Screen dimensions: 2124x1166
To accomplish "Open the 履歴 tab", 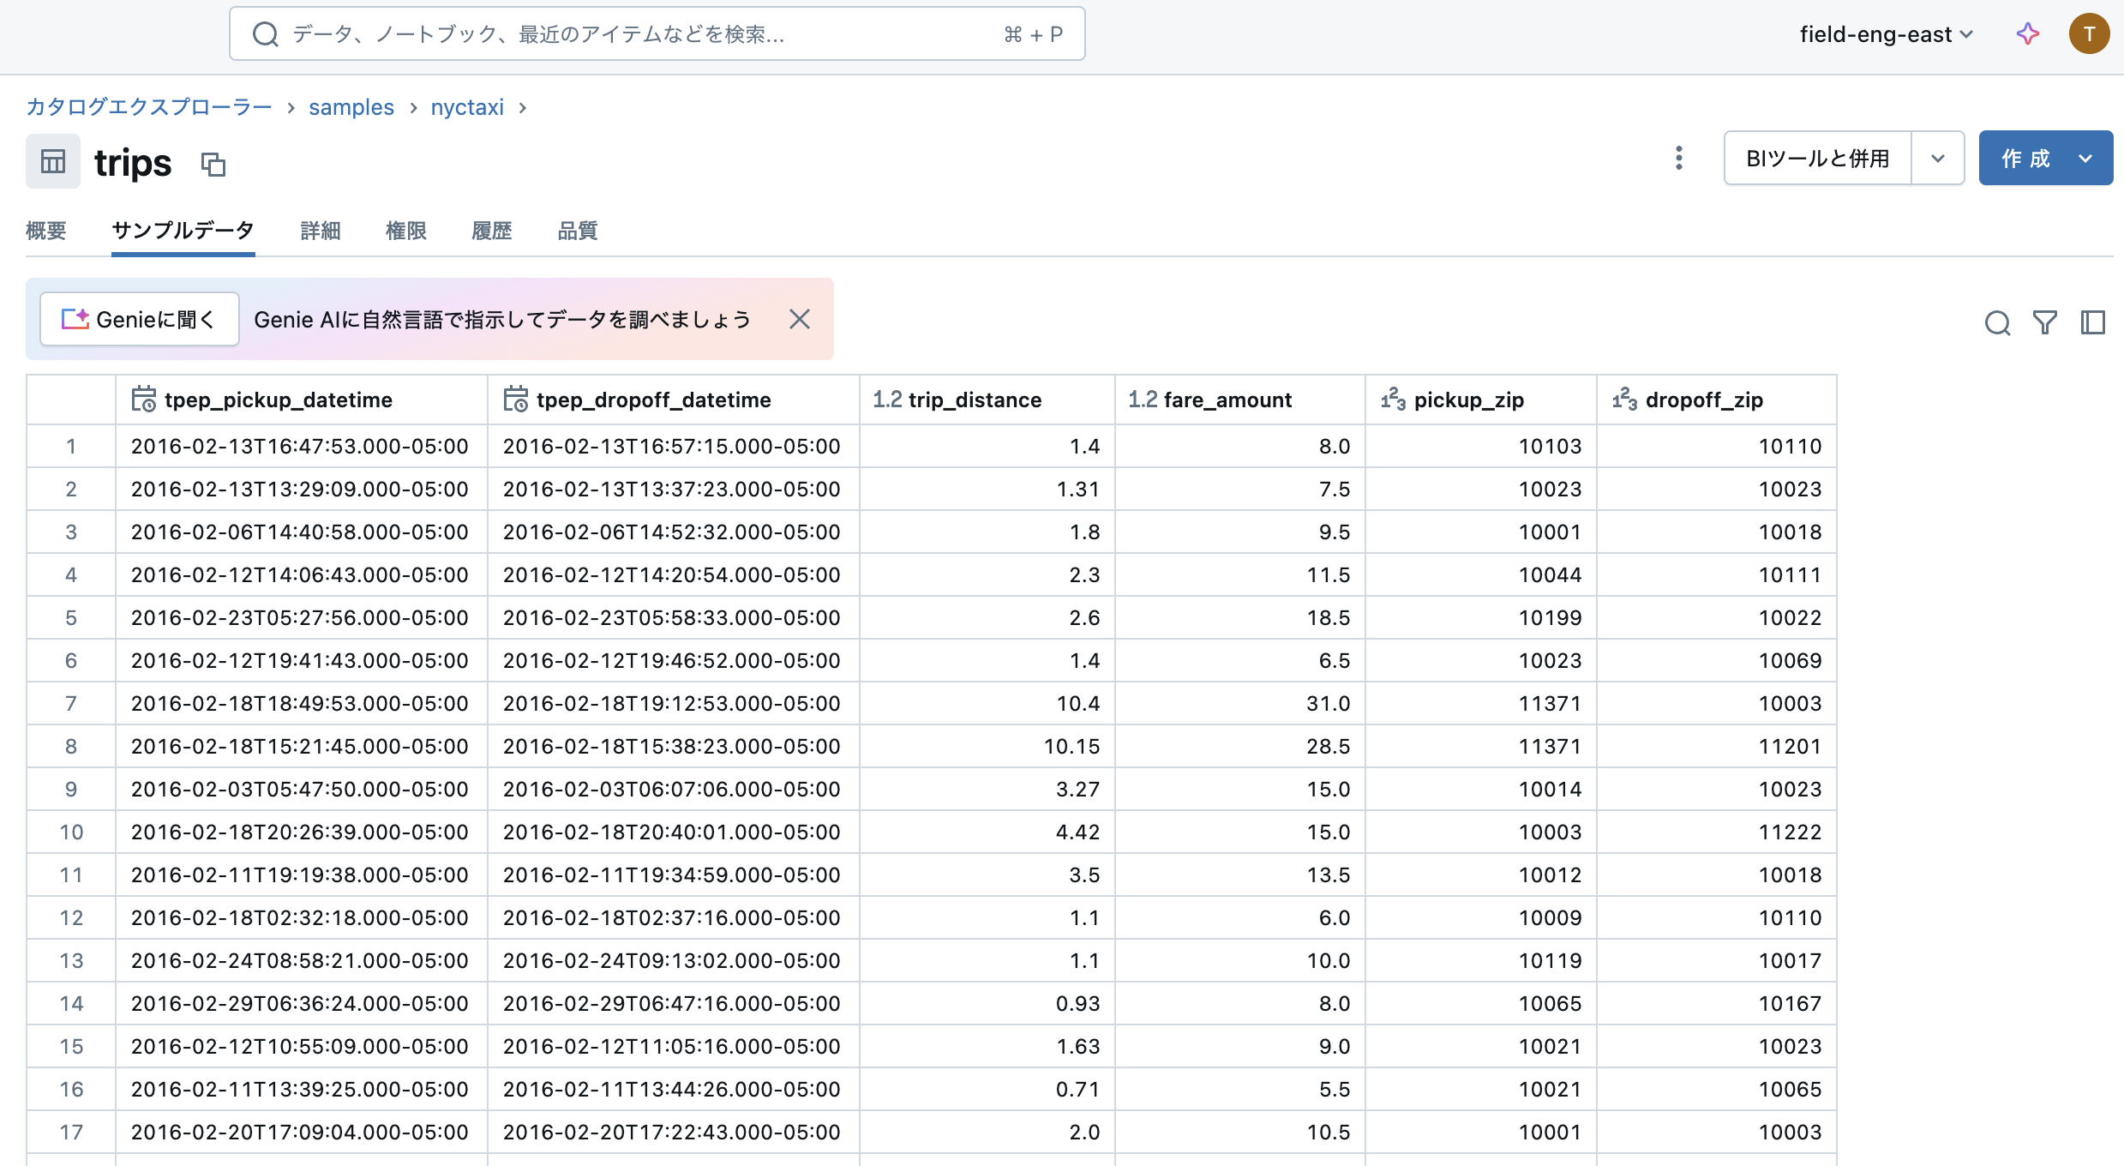I will click(x=491, y=231).
